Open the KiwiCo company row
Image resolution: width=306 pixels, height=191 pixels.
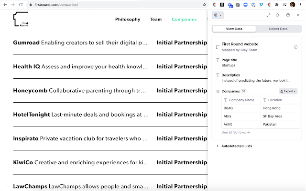[110, 162]
